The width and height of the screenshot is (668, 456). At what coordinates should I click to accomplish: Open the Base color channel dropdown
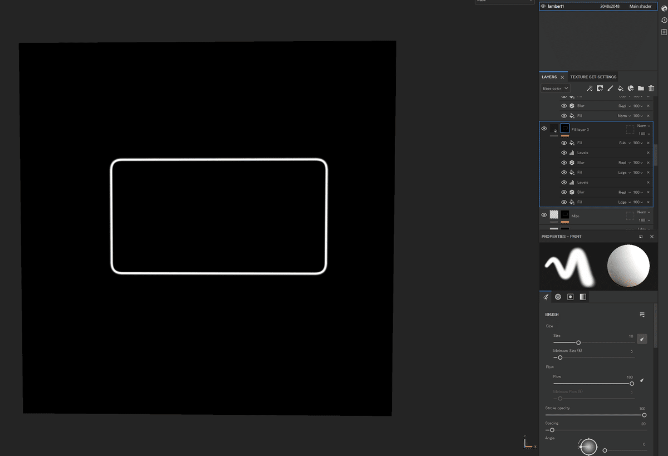(556, 89)
